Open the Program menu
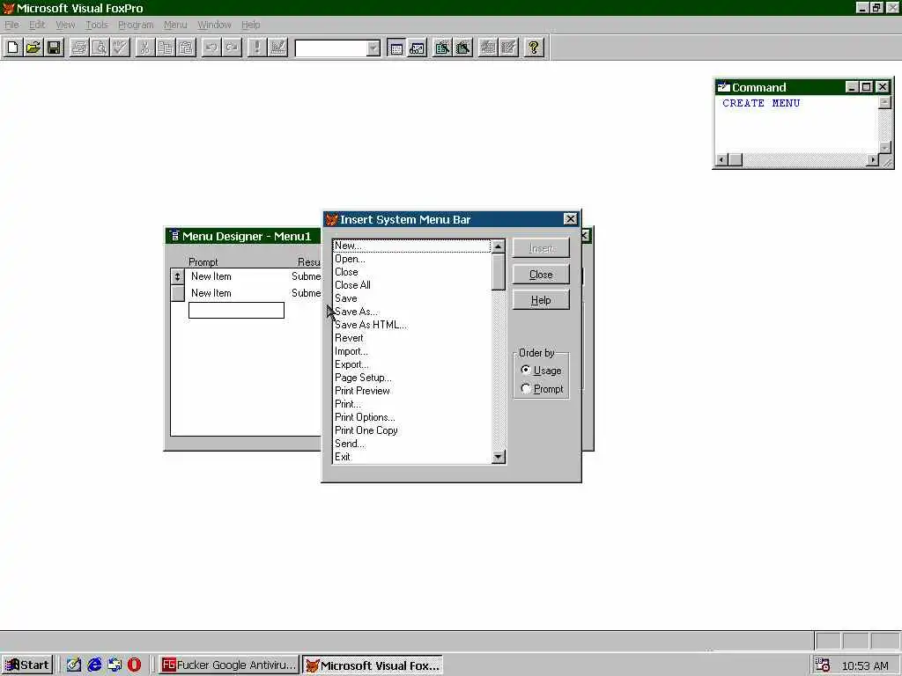Screen dimensions: 902x676 coord(136,25)
